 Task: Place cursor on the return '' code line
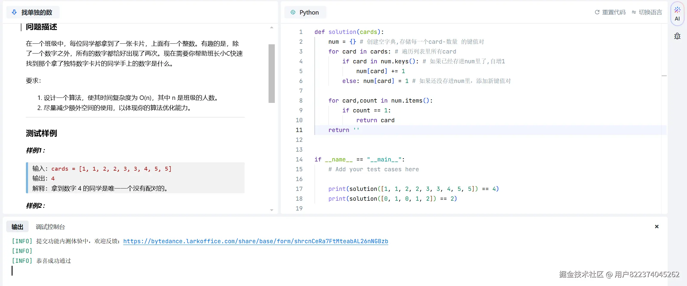click(344, 130)
